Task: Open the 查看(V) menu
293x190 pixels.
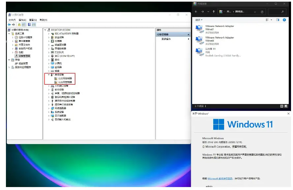Action: (x=33, y=20)
